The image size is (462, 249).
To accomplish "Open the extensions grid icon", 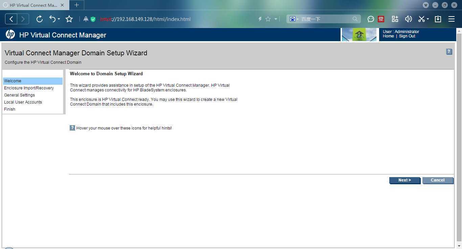I will [395, 19].
